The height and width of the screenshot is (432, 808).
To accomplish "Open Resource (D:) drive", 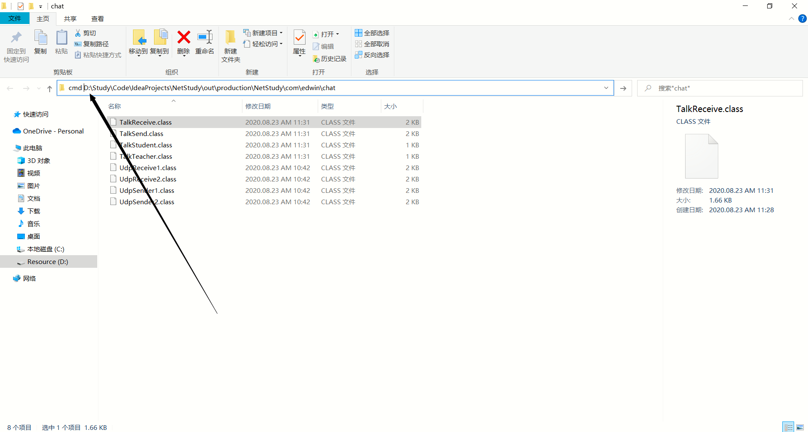I will pos(48,261).
